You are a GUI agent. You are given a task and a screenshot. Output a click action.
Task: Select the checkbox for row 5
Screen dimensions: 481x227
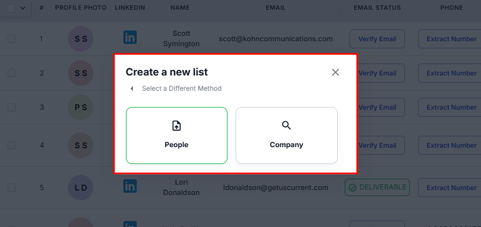point(11,187)
